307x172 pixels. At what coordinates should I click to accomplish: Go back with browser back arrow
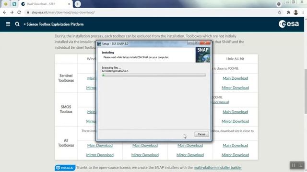point(5,12)
